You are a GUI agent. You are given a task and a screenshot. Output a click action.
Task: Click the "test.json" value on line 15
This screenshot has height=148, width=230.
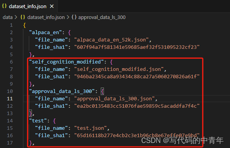coord(90,128)
